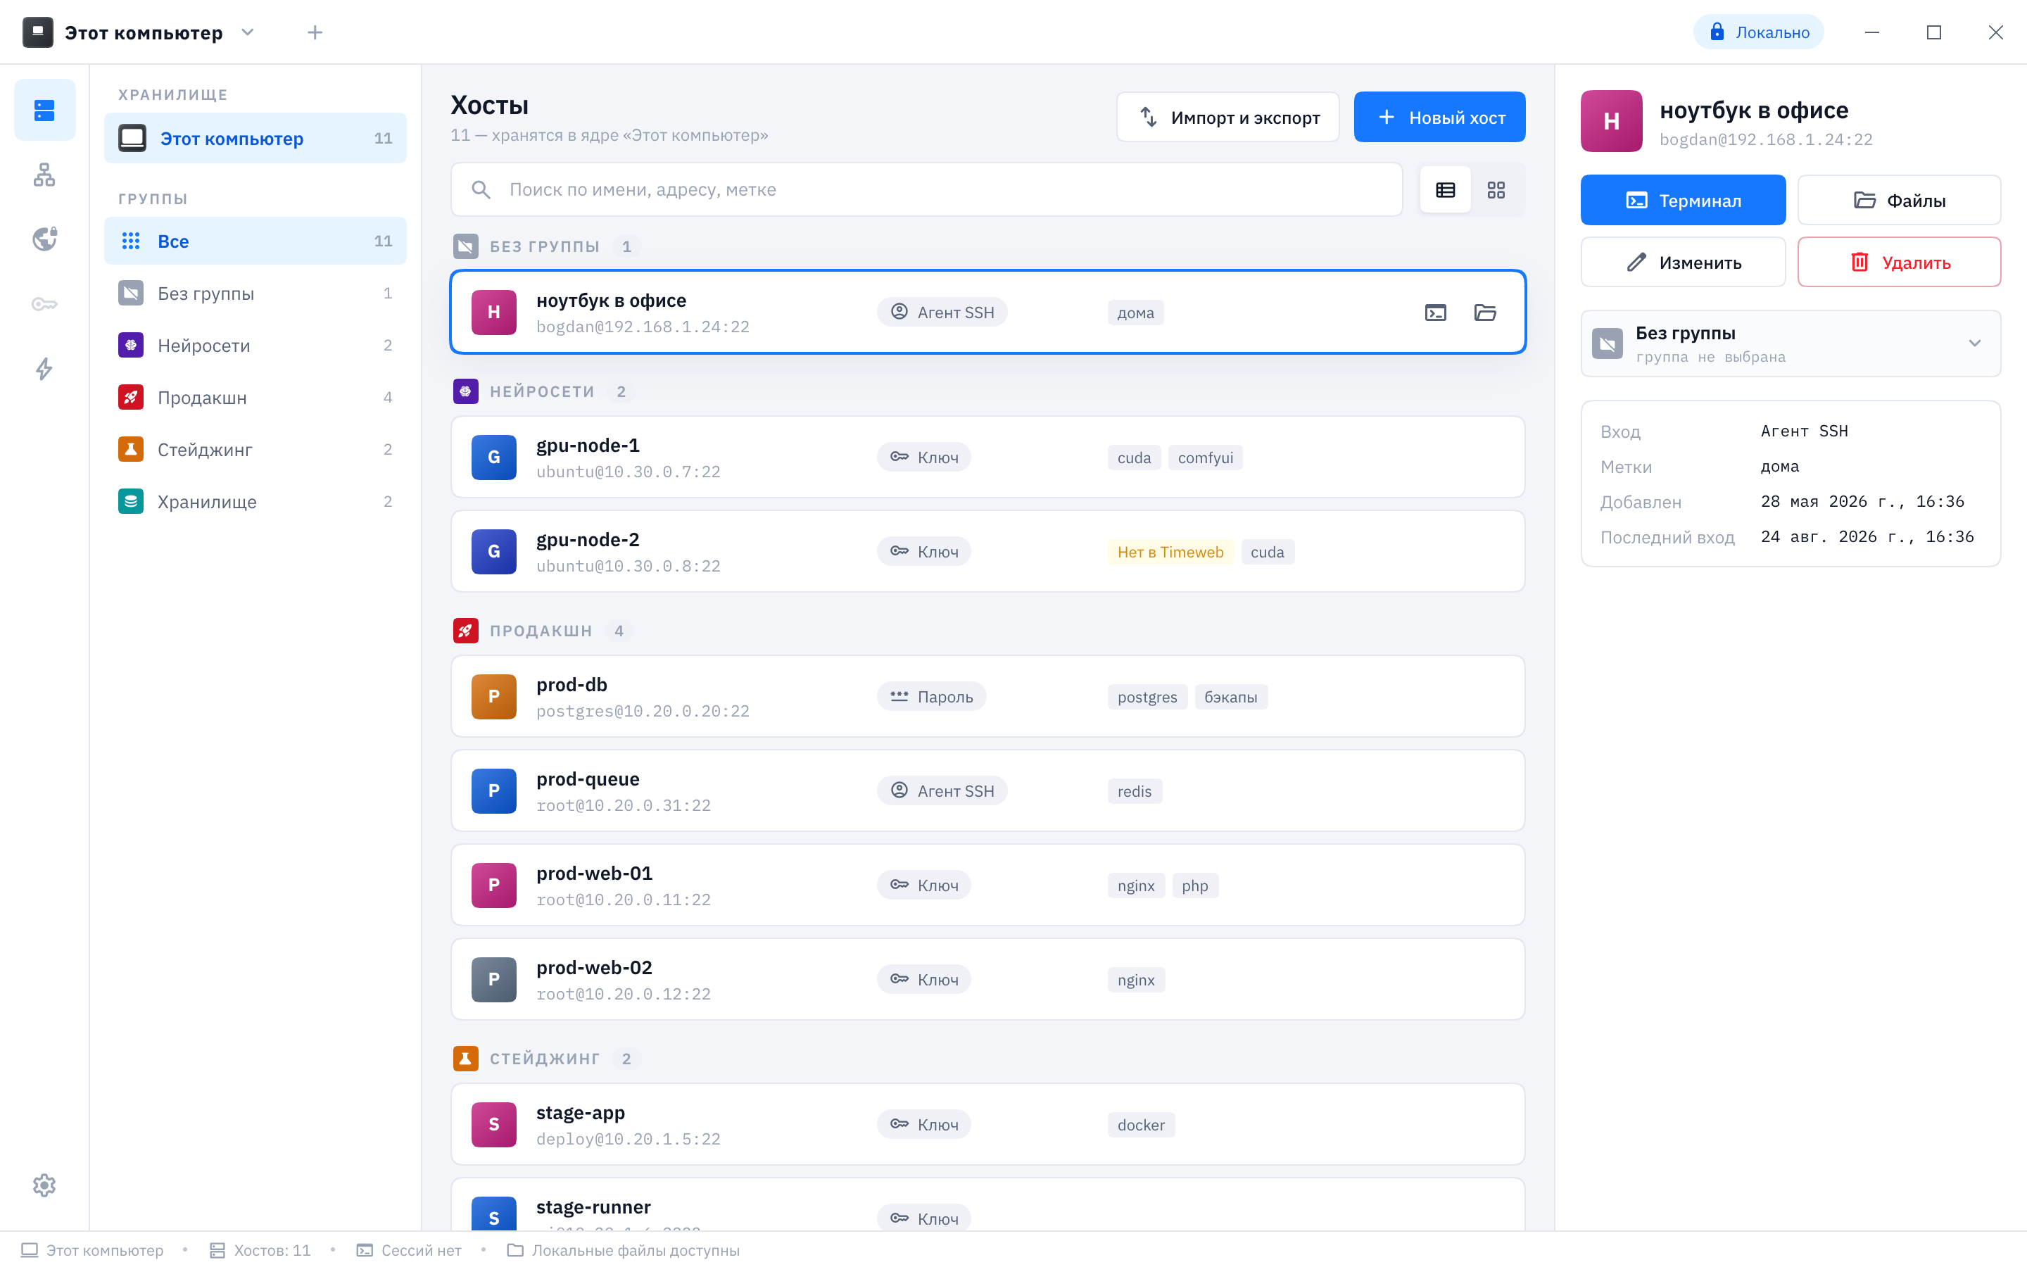Switch to list view
The image size is (2027, 1267).
coord(1446,190)
